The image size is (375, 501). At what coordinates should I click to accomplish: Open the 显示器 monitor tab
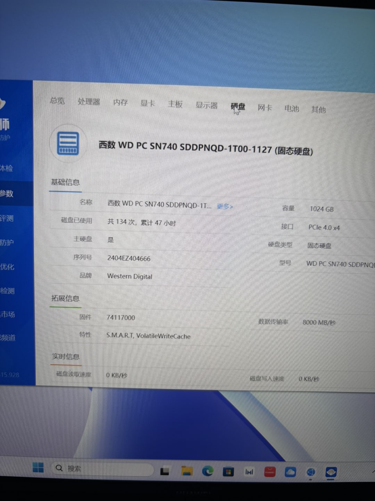point(207,105)
